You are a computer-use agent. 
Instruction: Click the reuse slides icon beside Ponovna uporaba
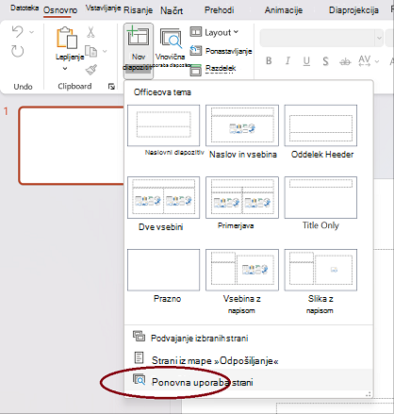point(139,380)
